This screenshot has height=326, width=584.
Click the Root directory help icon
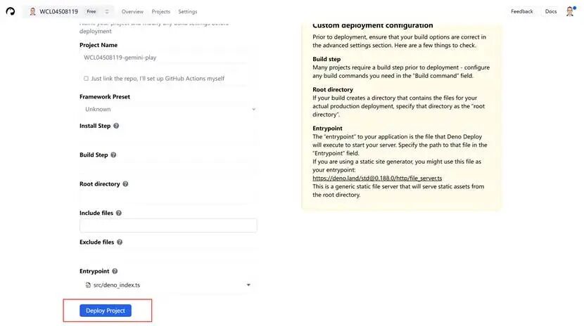(125, 184)
